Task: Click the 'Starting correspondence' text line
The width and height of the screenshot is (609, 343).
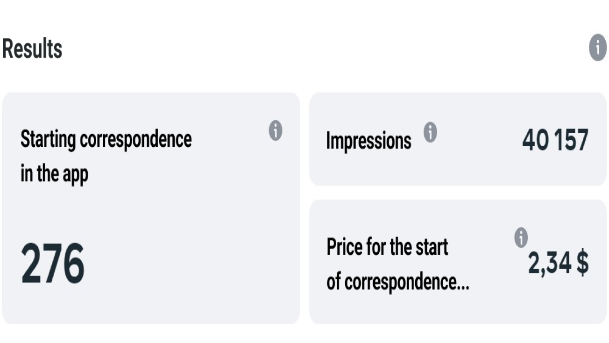Action: pos(106,139)
